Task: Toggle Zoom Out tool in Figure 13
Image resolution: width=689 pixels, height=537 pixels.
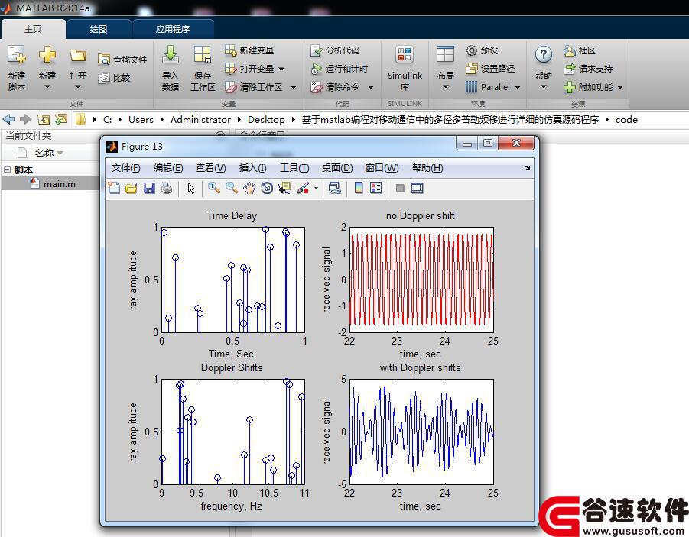Action: point(232,189)
